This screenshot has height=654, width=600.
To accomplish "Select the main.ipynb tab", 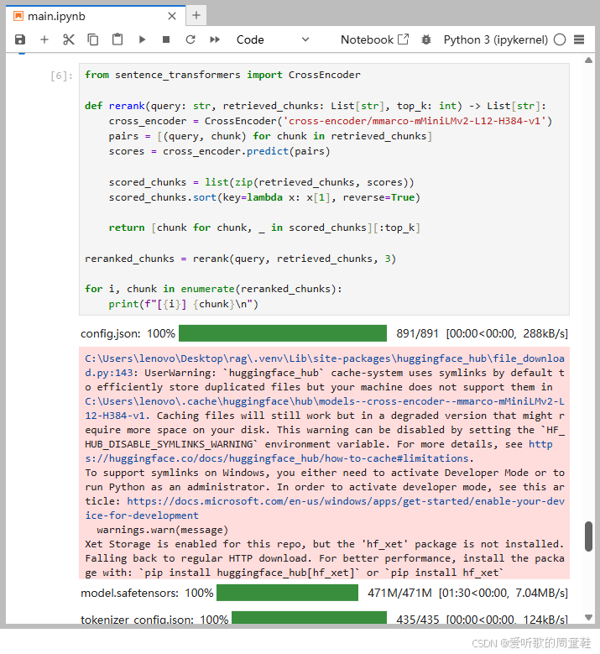I will tap(96, 16).
